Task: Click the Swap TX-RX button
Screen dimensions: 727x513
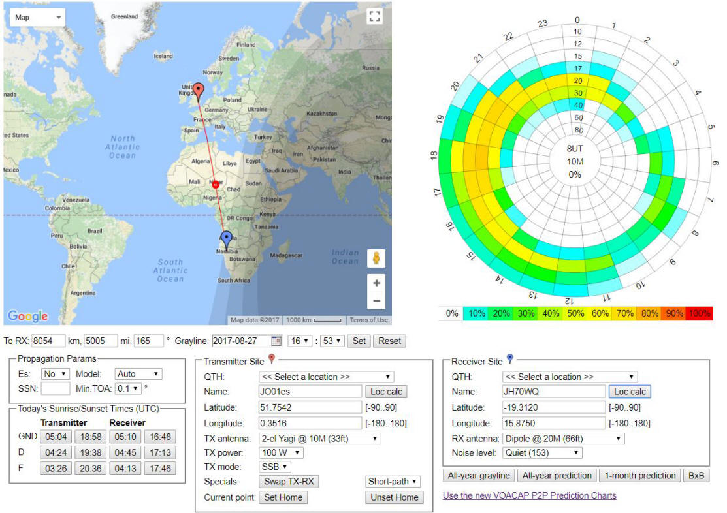Action: tap(289, 482)
